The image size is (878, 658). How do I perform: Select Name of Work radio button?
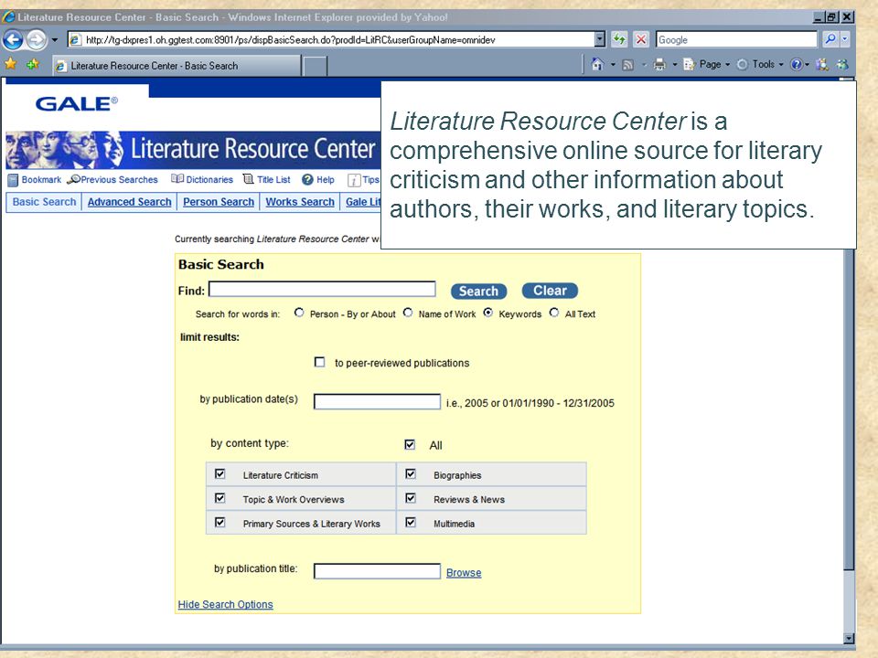coord(408,313)
